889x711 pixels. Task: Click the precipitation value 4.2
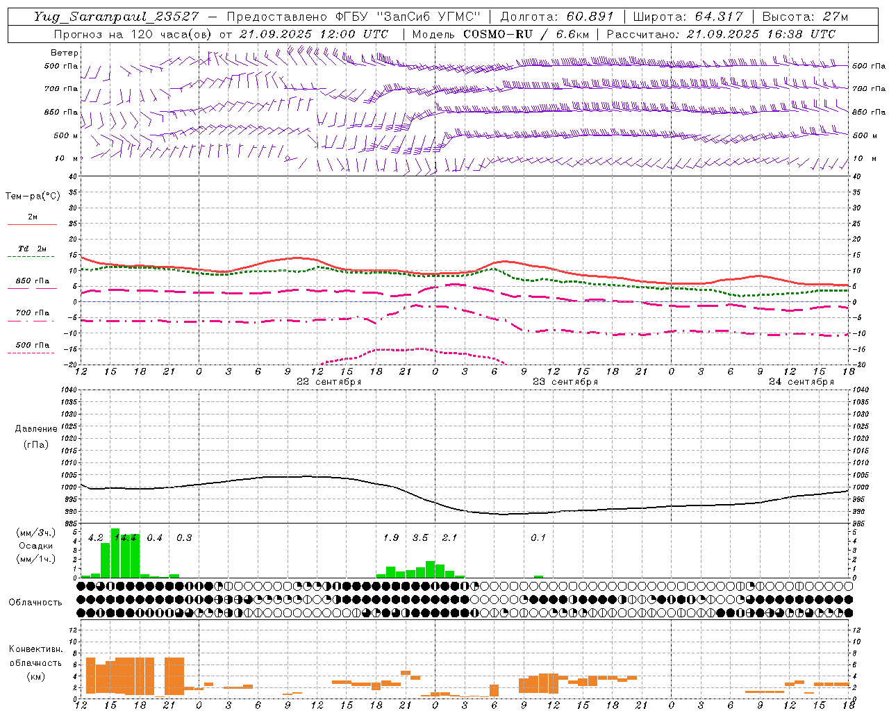[x=96, y=538]
